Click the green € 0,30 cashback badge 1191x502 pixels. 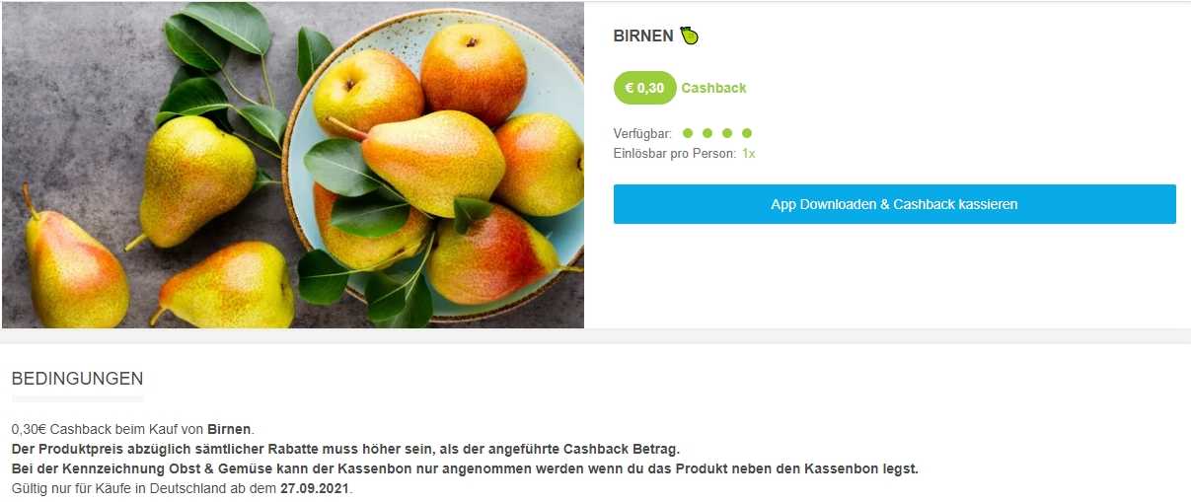click(644, 88)
